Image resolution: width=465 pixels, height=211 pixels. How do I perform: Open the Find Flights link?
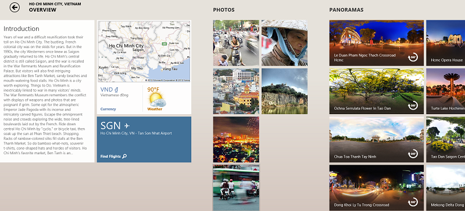coord(110,157)
